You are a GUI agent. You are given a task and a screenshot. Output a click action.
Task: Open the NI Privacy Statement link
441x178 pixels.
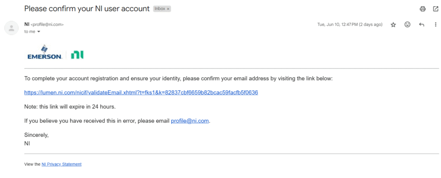pyautogui.click(x=62, y=164)
